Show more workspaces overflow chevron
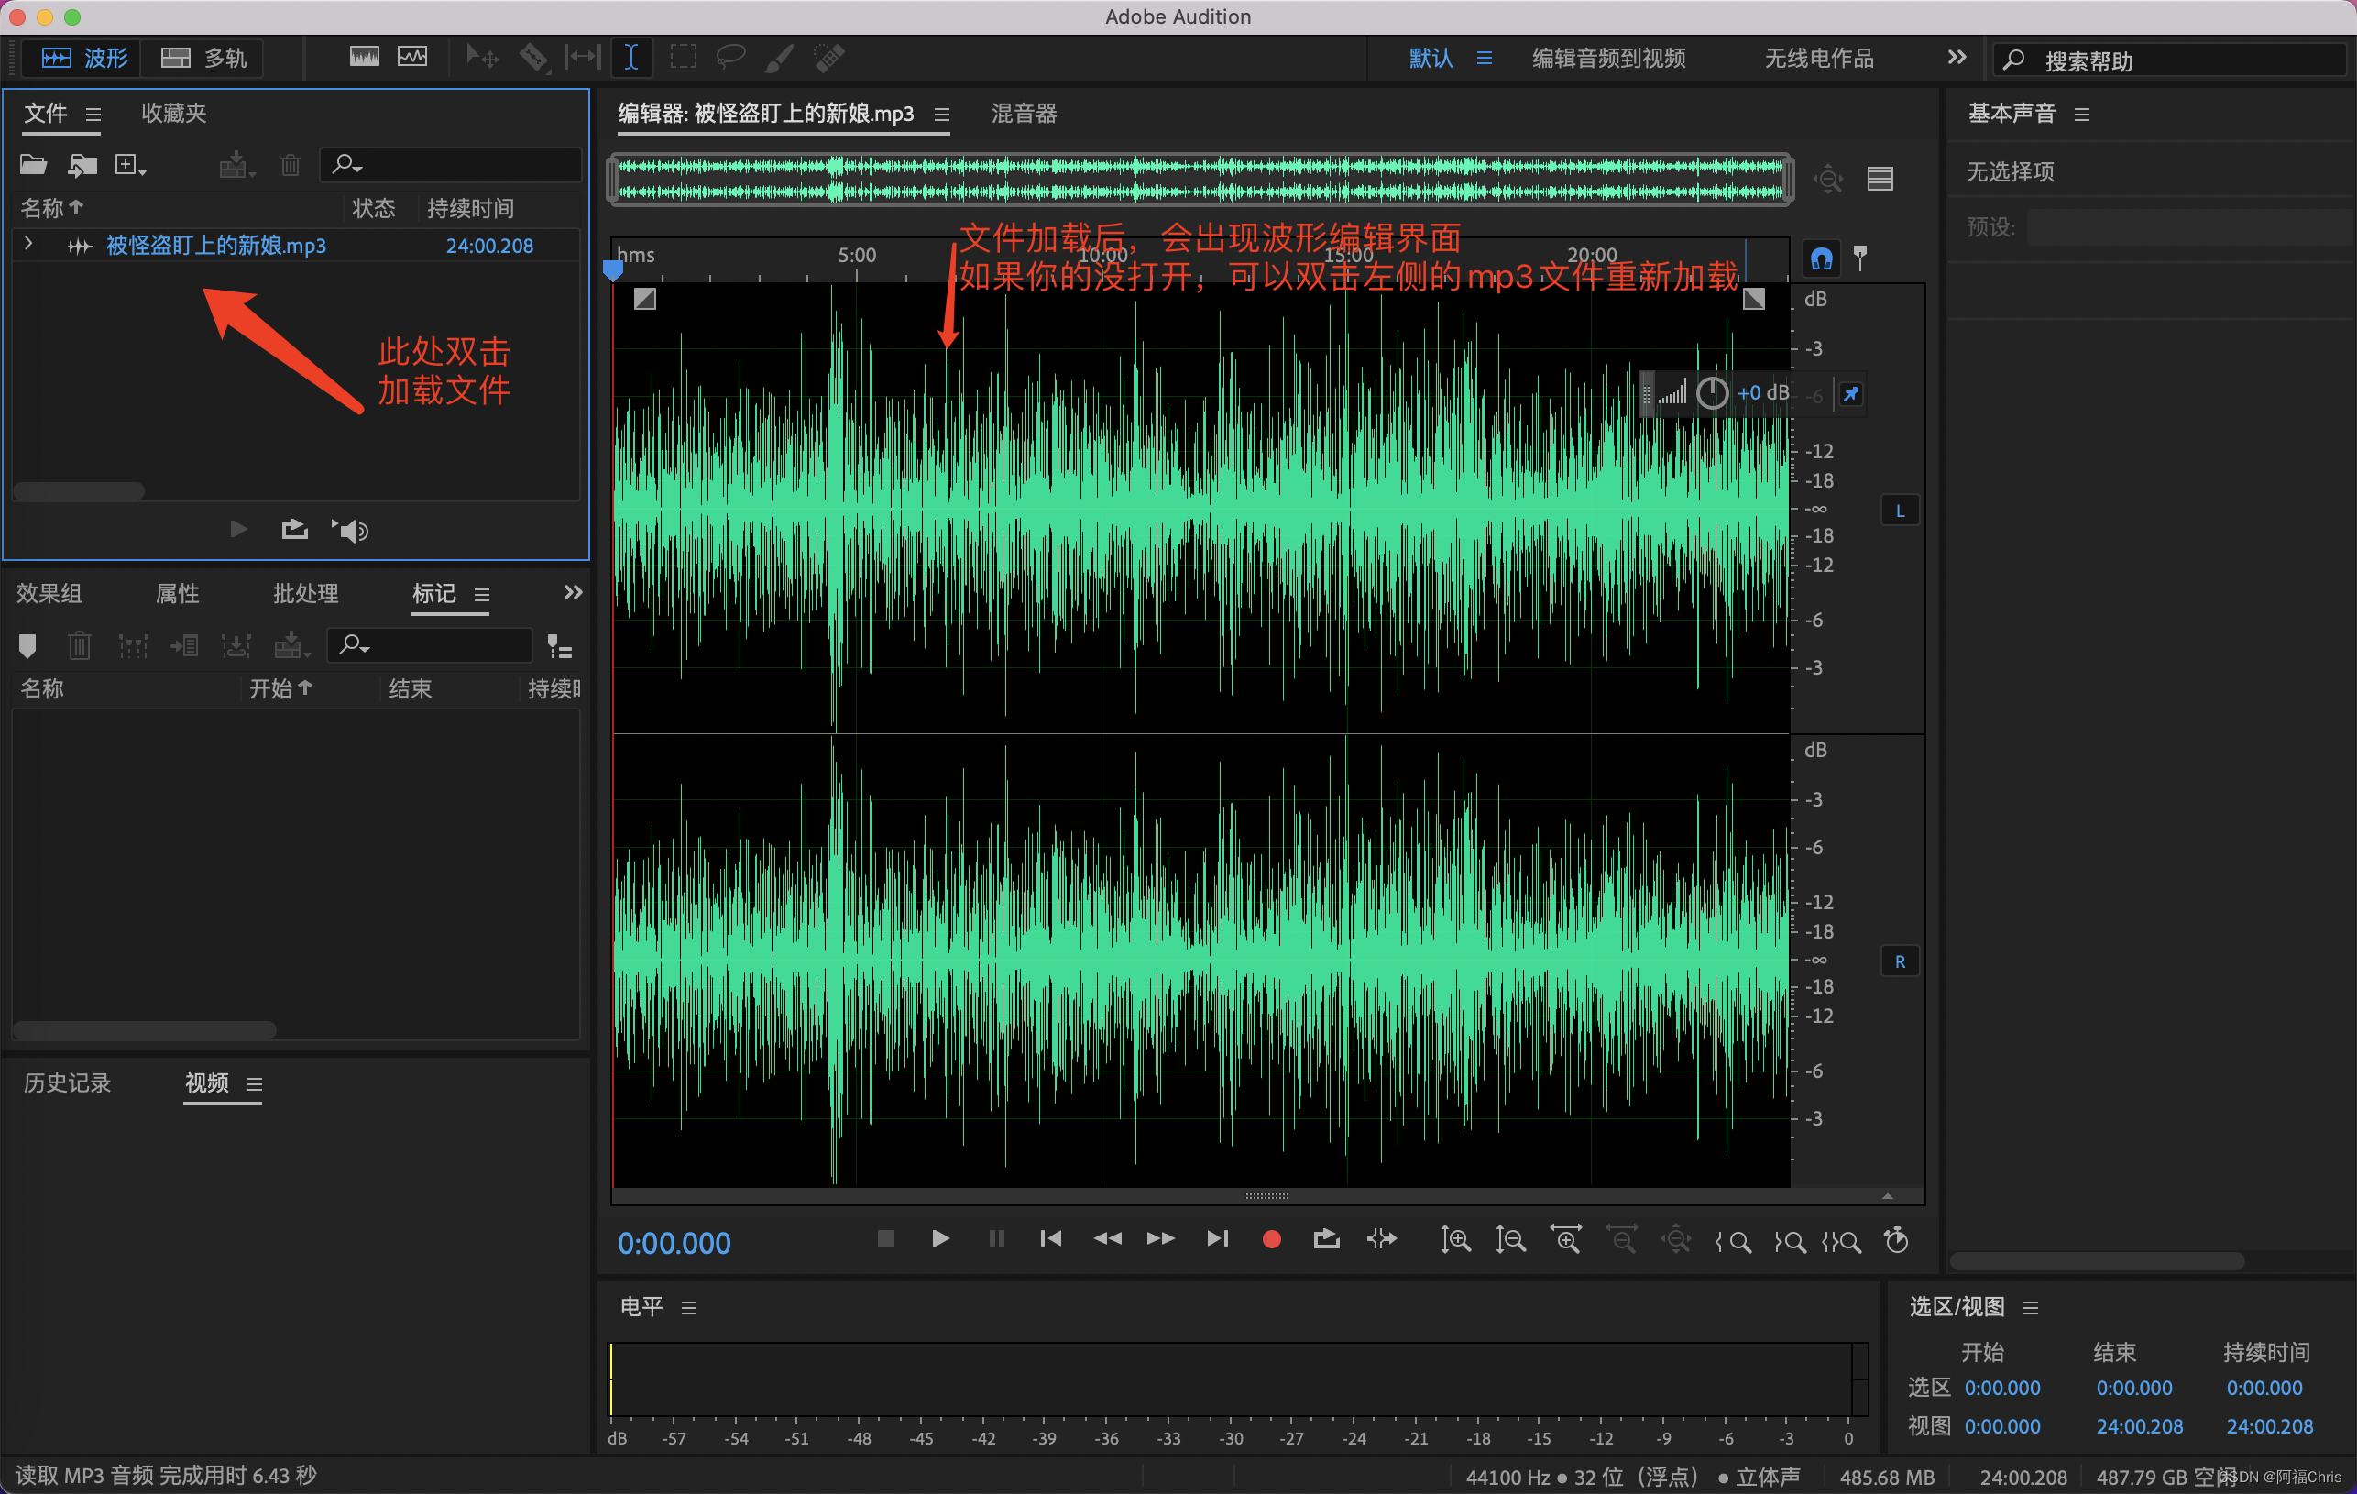Screen dimensions: 2357x1494 pos(1956,57)
